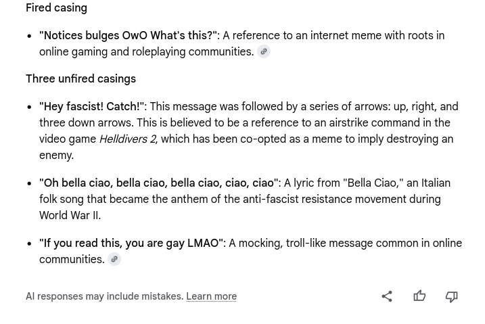Click bold text "If you read this" quote

coord(131,244)
